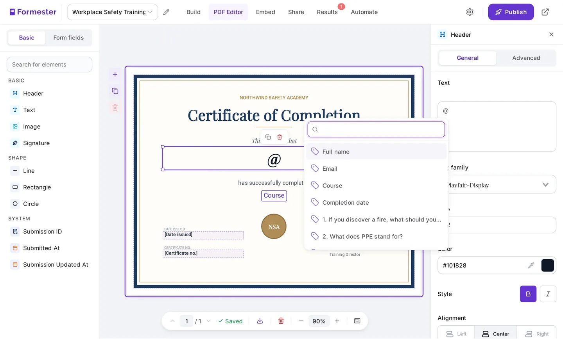
Task: Click the pencil icon to rename form
Action: pyautogui.click(x=166, y=12)
